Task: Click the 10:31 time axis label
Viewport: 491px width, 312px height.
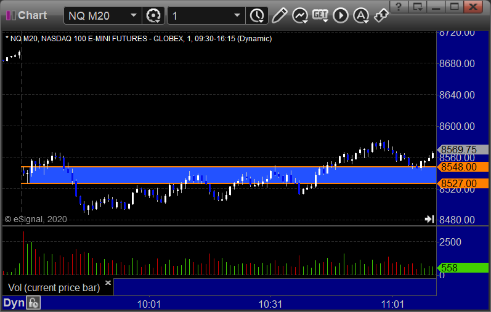Action: (270, 304)
